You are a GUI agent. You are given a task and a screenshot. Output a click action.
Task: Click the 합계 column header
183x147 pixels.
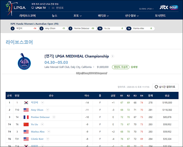150,96
